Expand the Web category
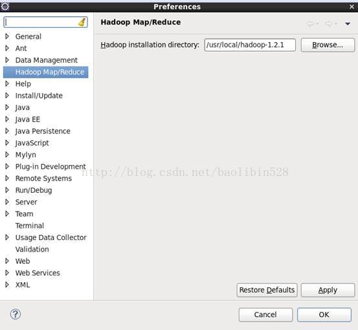This screenshot has height=330, width=358. (7, 261)
